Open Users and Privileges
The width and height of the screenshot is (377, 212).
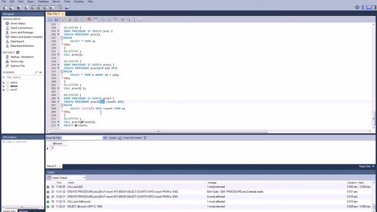click(x=22, y=32)
